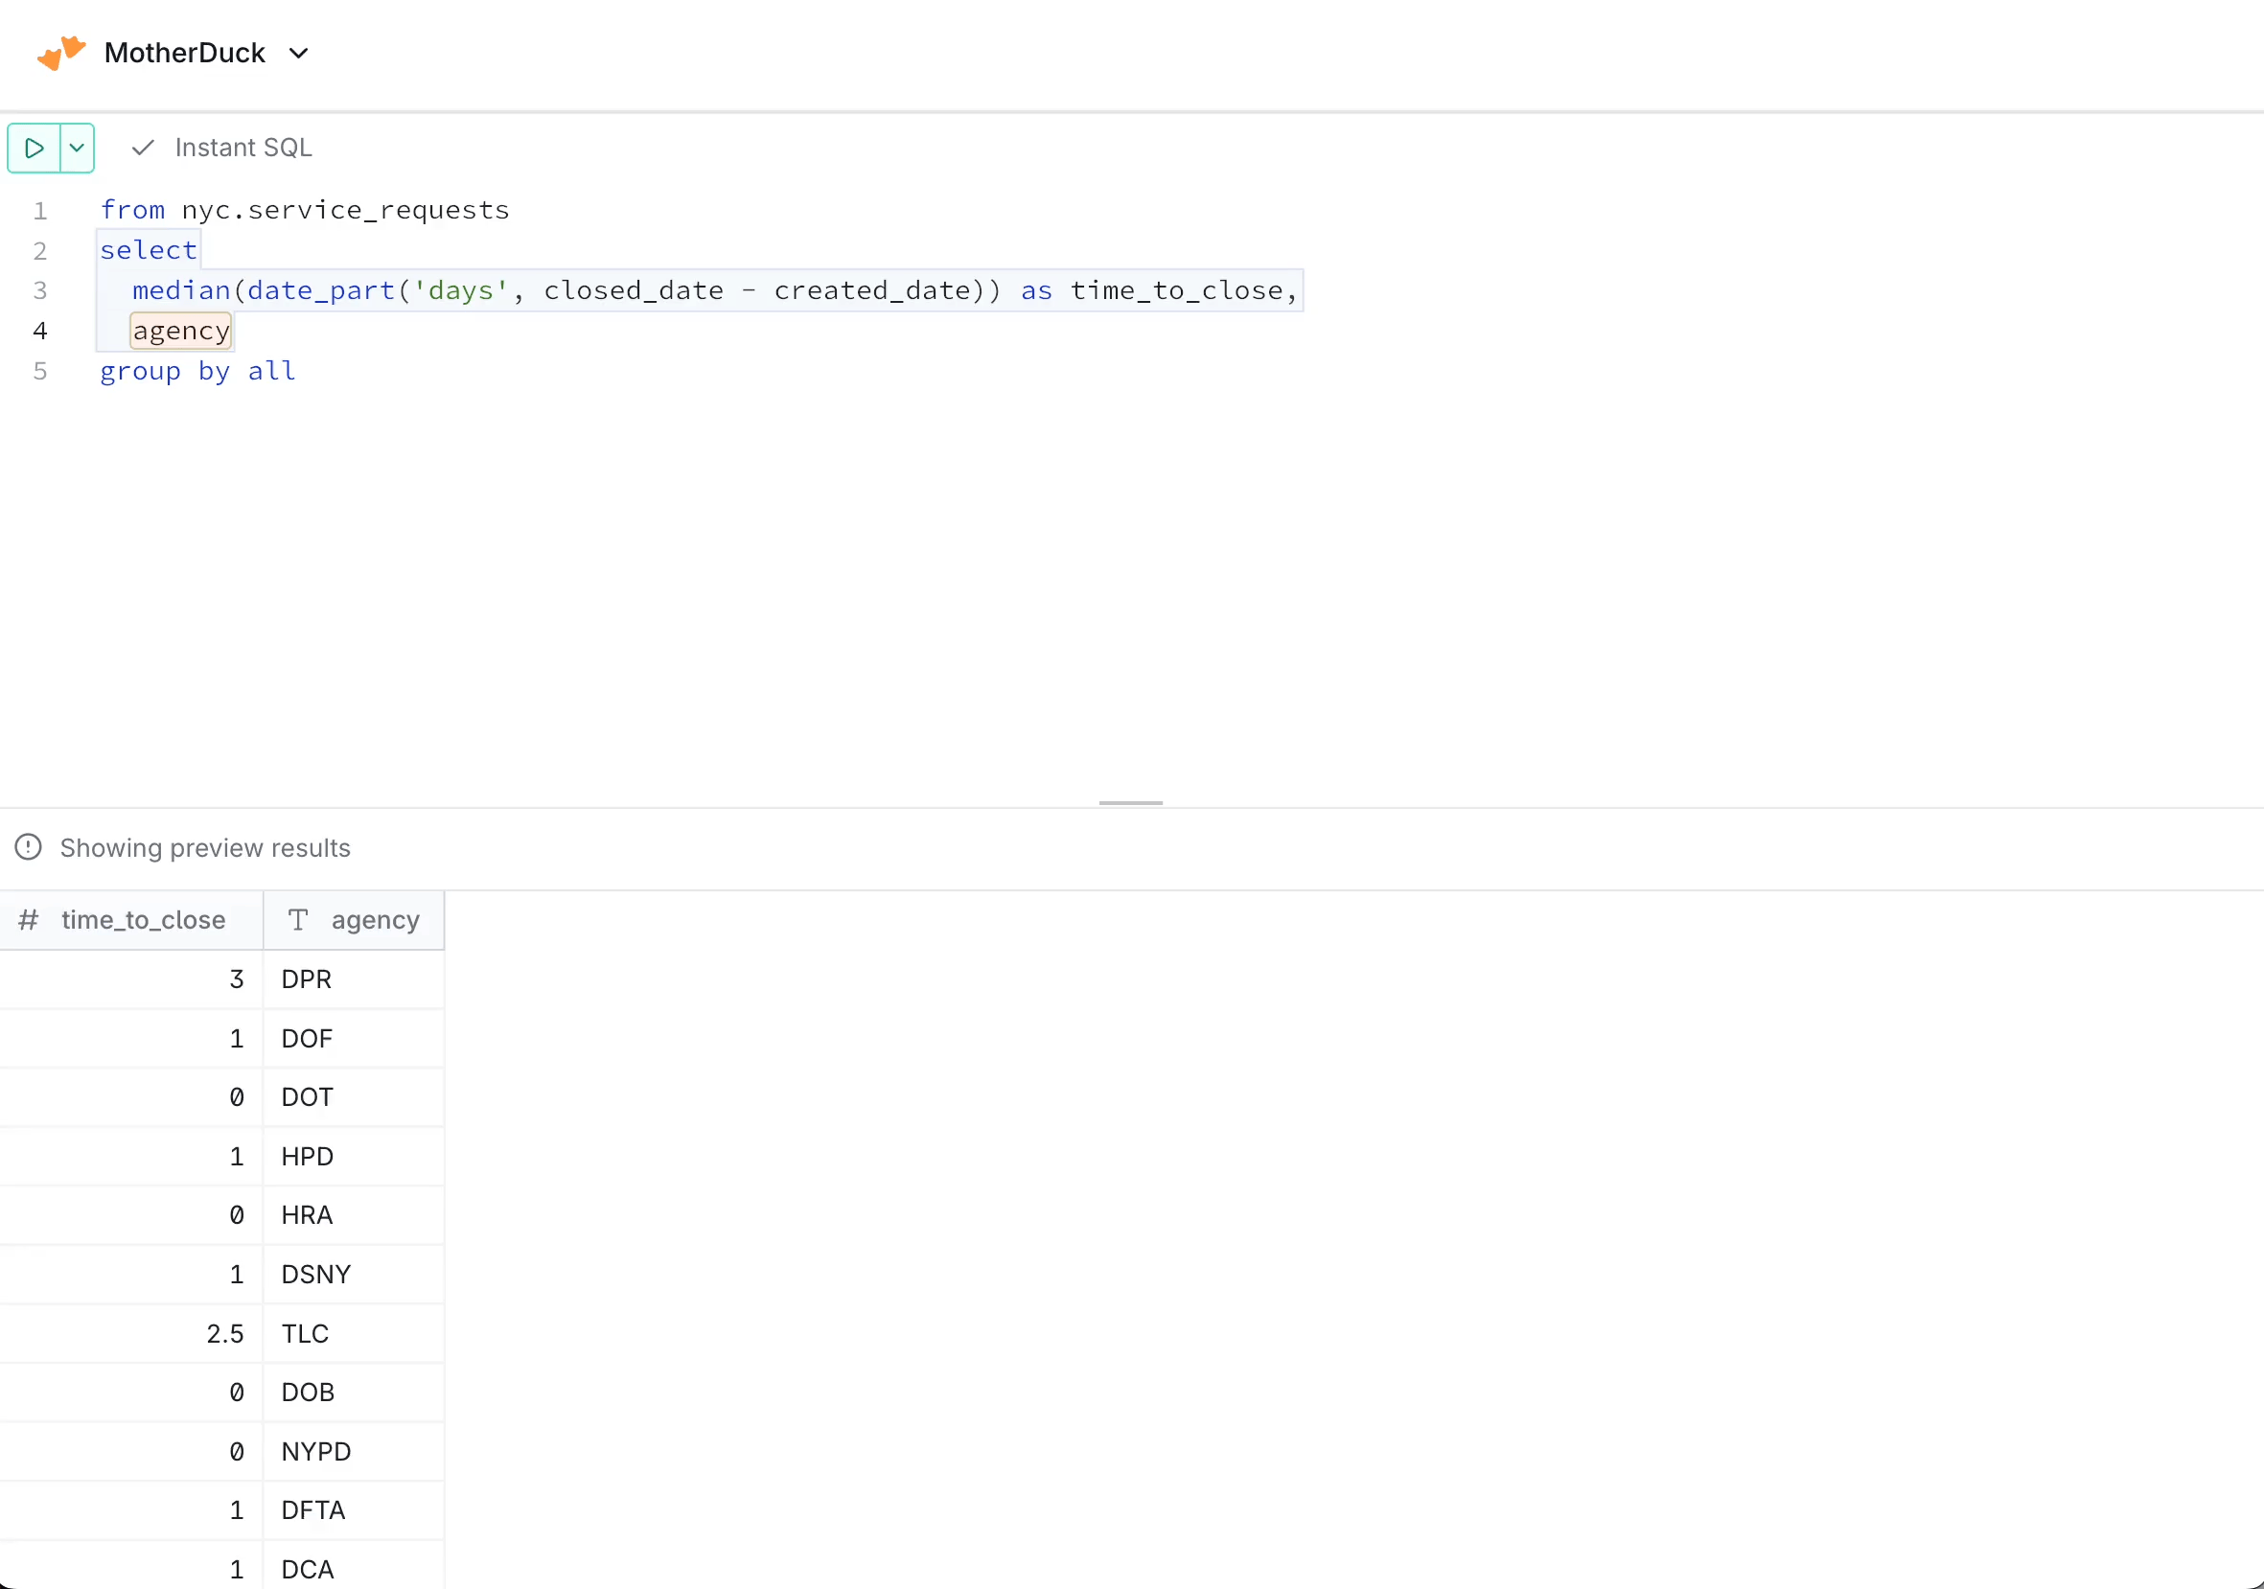Click the highlighted agency token in editor
The image size is (2264, 1589).
click(x=180, y=332)
